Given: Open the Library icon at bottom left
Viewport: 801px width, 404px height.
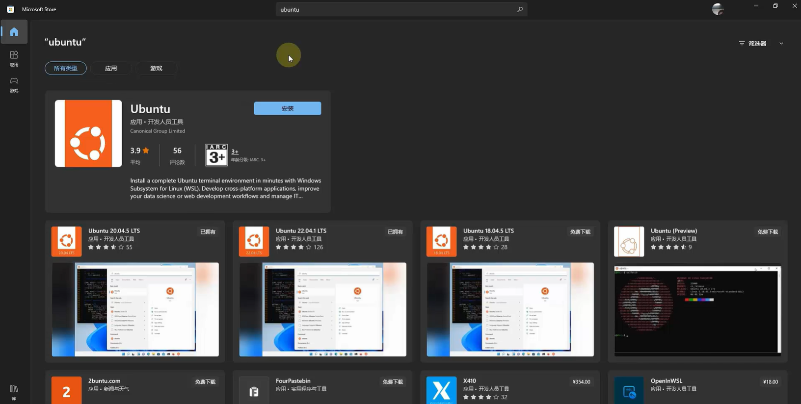Looking at the screenshot, I should 14,392.
